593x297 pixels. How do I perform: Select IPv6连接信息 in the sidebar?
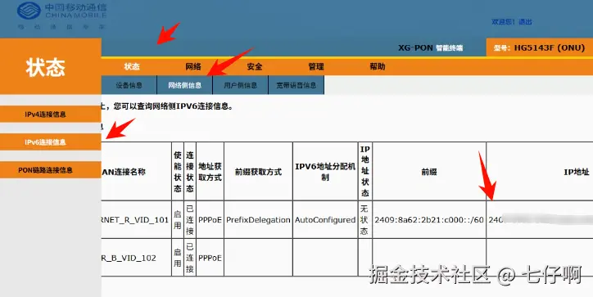click(x=50, y=142)
